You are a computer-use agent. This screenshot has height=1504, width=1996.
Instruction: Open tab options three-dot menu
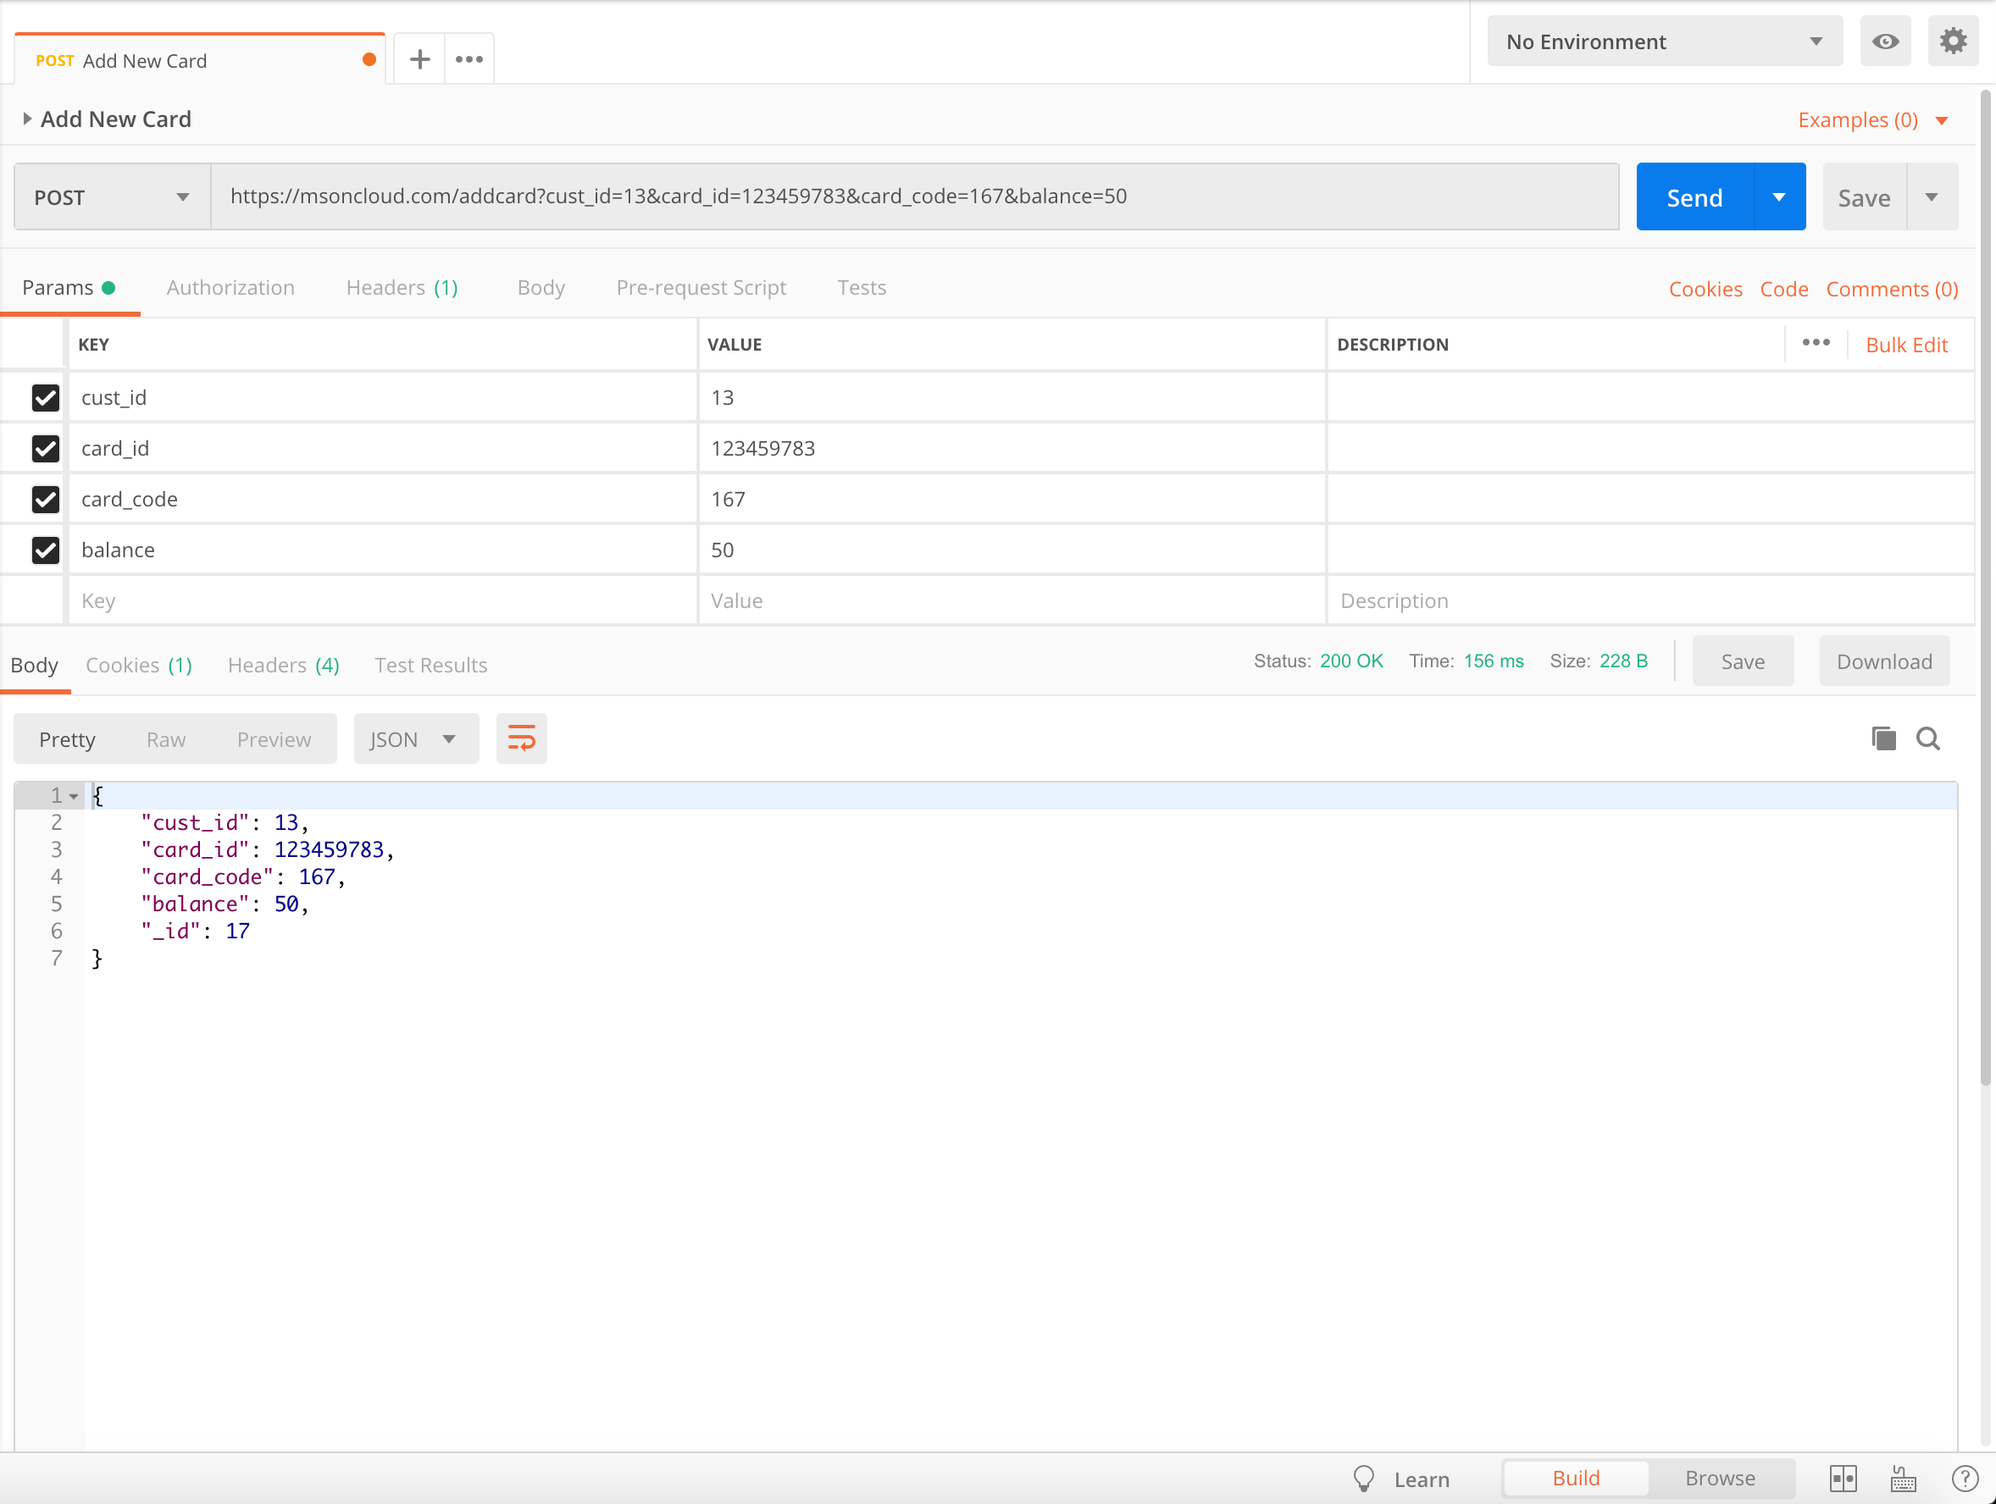[x=469, y=59]
